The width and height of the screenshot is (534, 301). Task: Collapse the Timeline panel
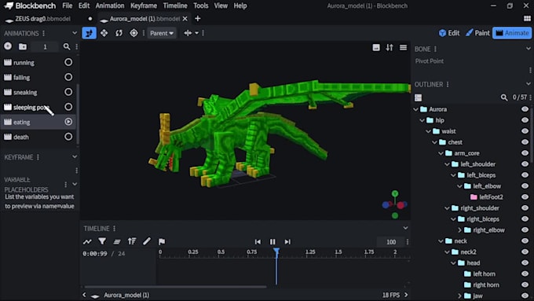pyautogui.click(x=405, y=228)
